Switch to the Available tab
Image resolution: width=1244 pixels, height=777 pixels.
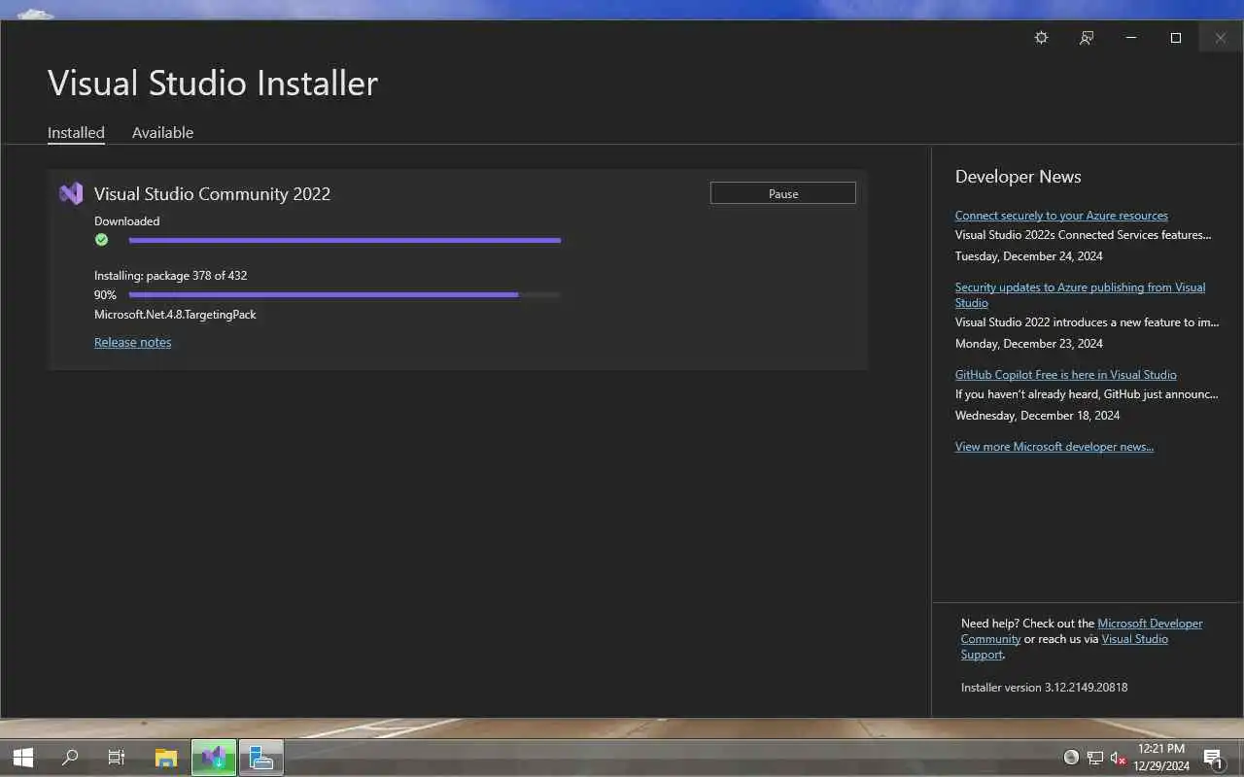click(x=162, y=133)
